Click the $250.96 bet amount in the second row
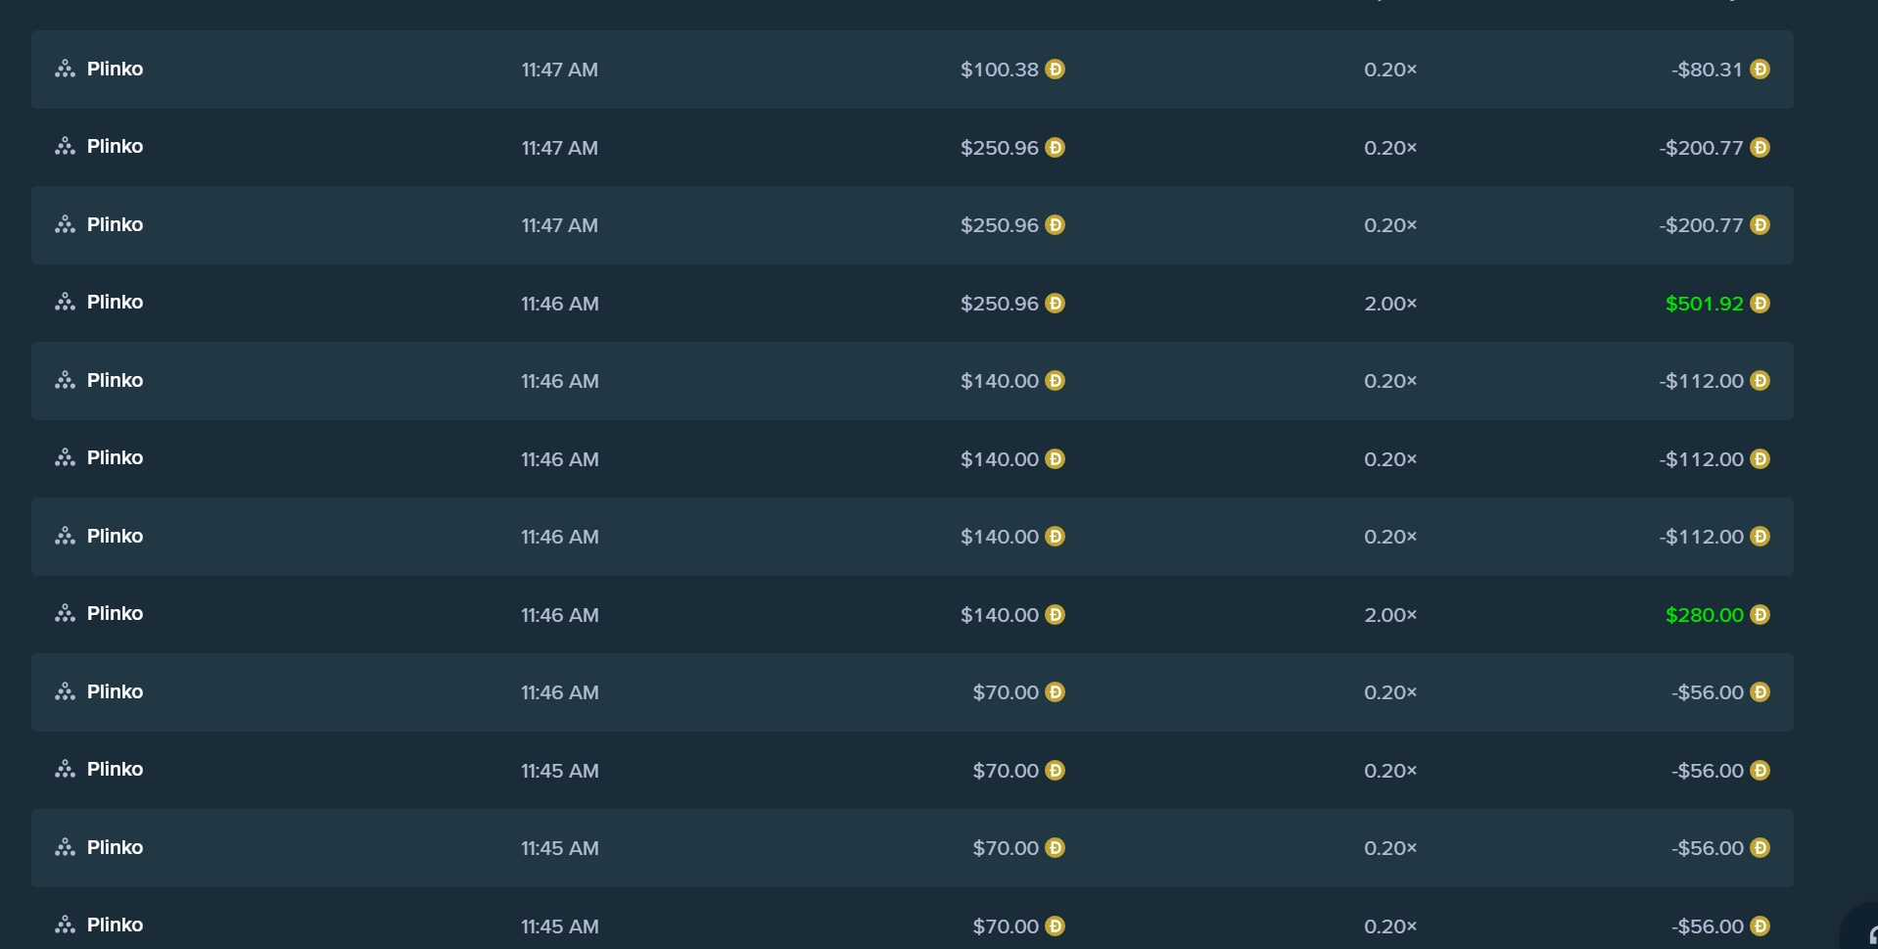 [x=999, y=148]
